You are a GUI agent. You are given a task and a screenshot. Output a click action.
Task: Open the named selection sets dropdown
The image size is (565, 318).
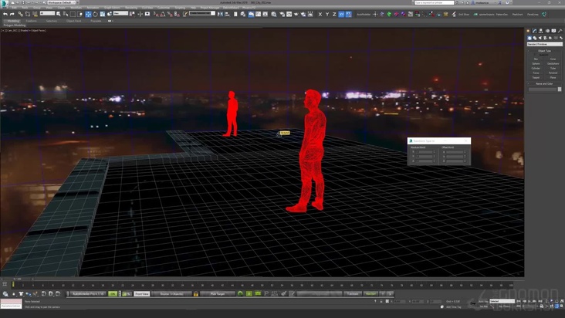coord(202,14)
